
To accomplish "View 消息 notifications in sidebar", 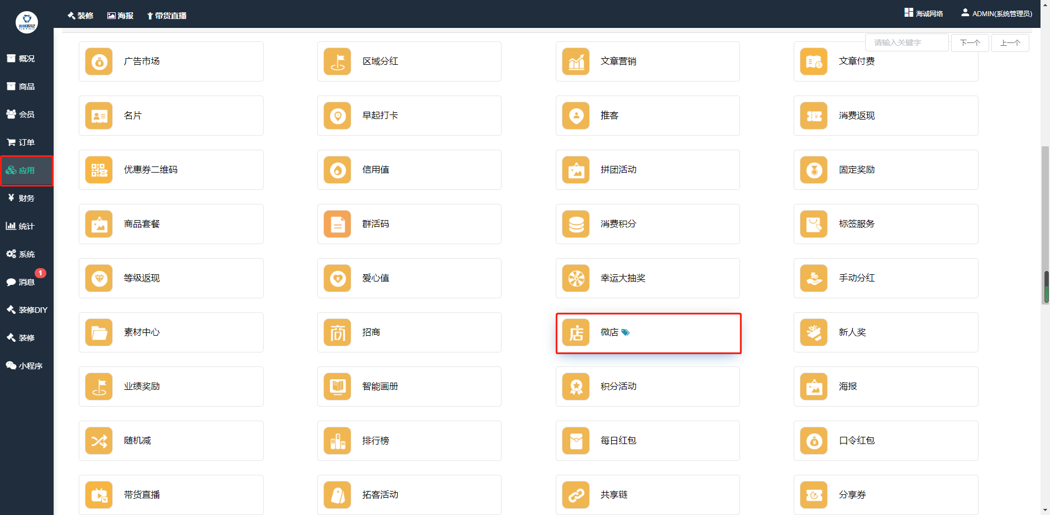I will point(27,282).
